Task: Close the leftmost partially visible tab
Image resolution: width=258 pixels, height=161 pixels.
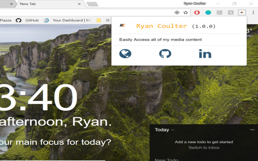Action: pyautogui.click(x=11, y=4)
